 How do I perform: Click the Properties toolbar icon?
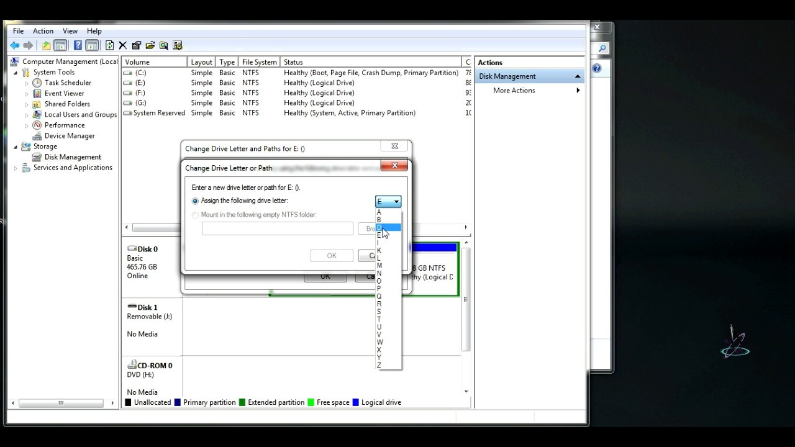136,45
